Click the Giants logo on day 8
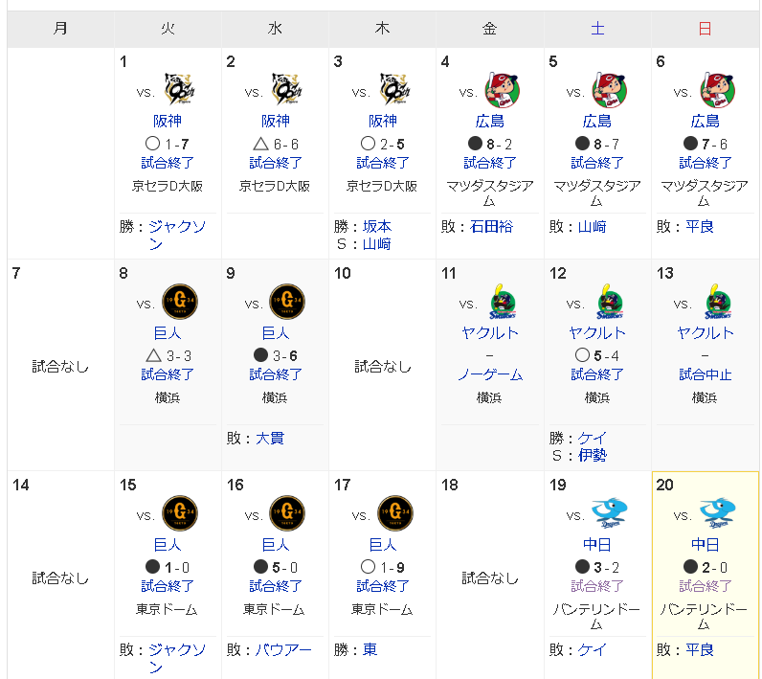The image size is (762, 679). pyautogui.click(x=180, y=302)
